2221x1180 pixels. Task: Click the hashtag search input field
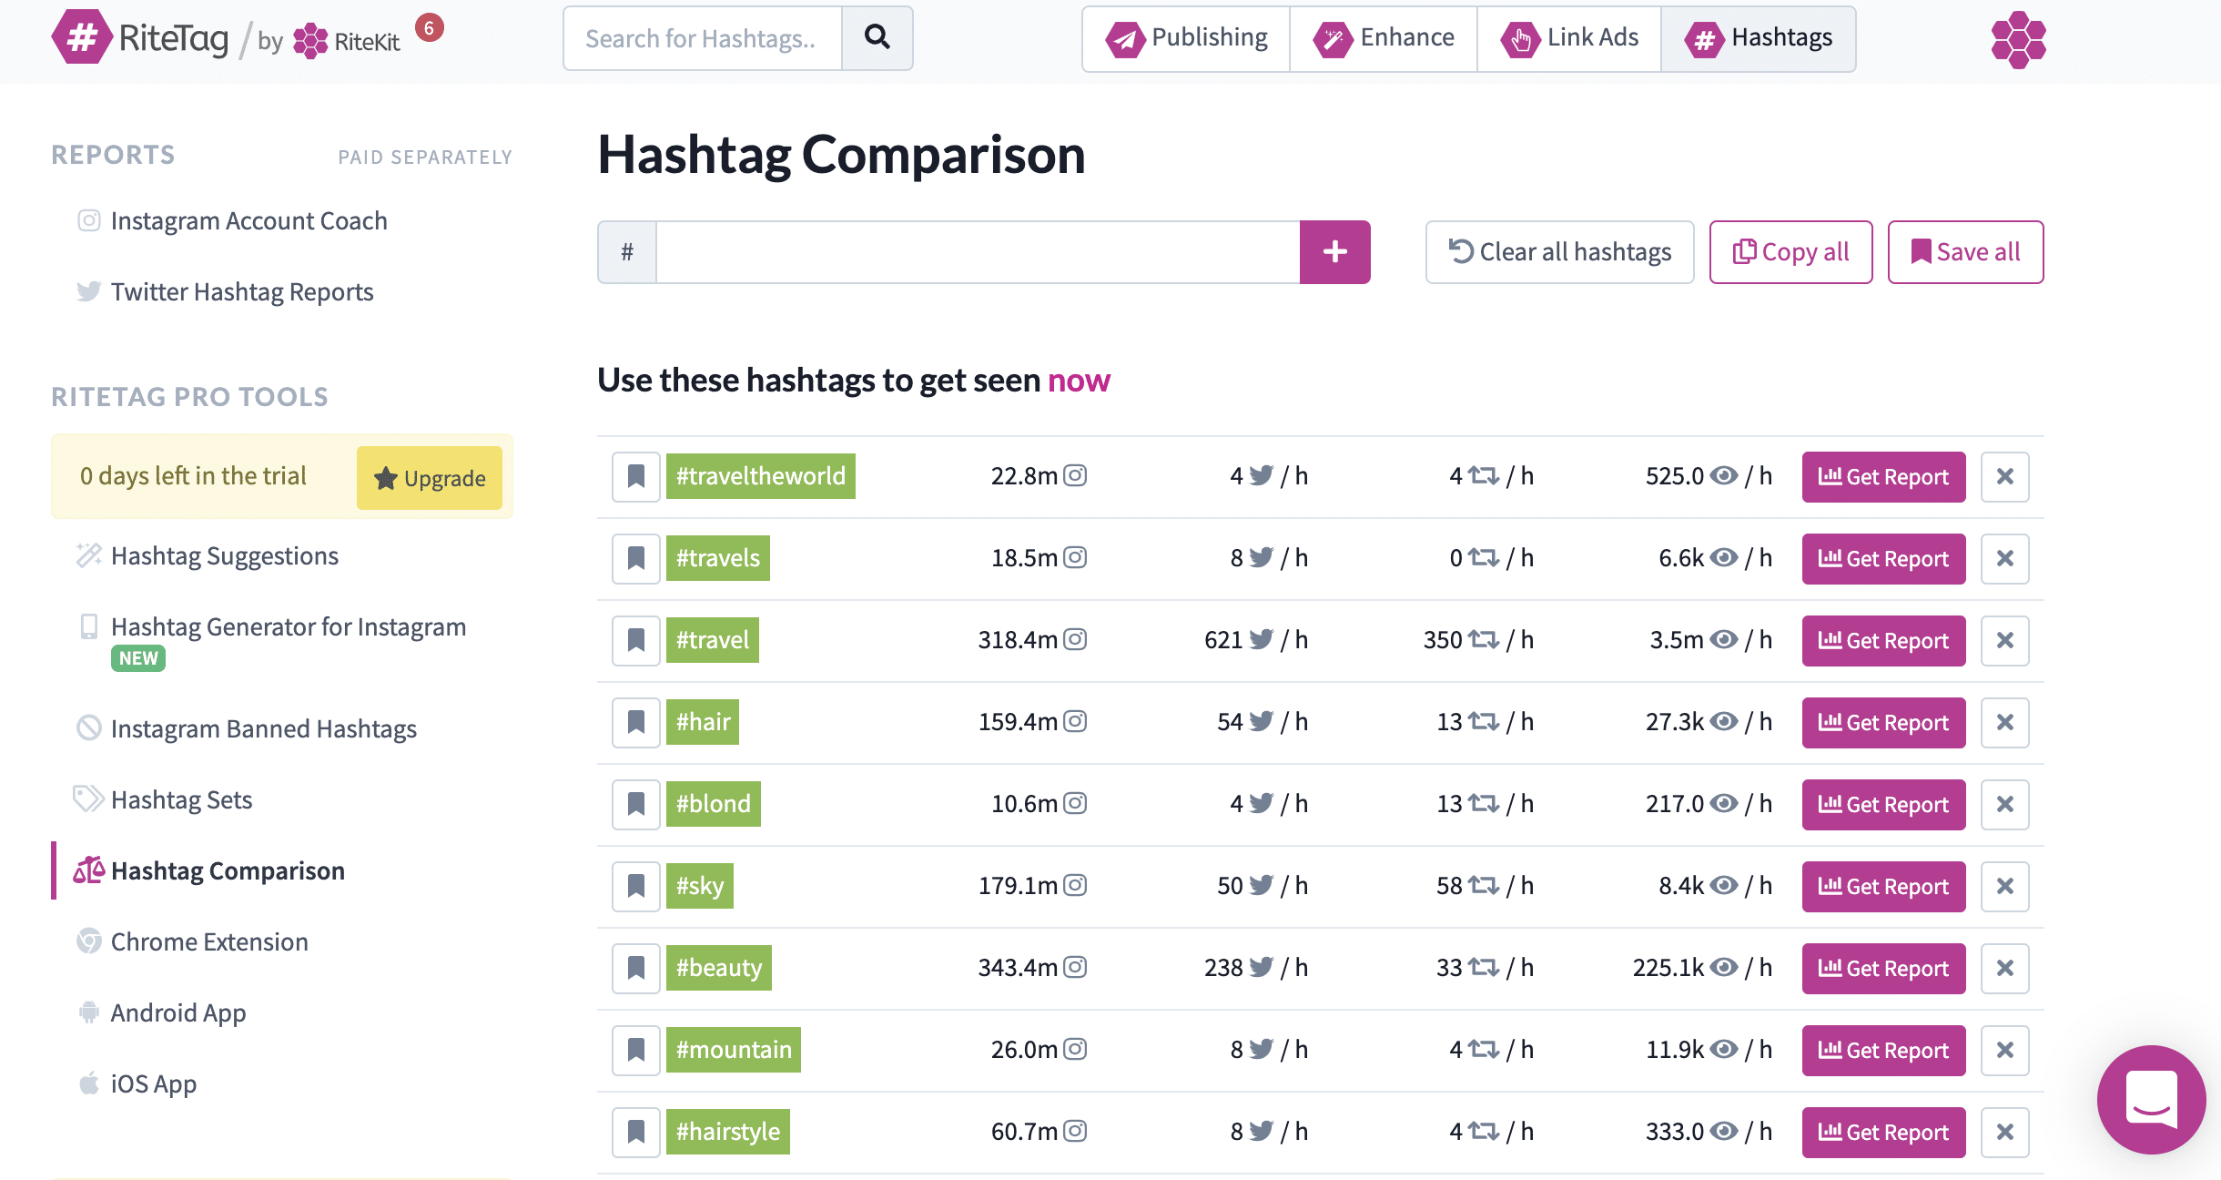979,249
